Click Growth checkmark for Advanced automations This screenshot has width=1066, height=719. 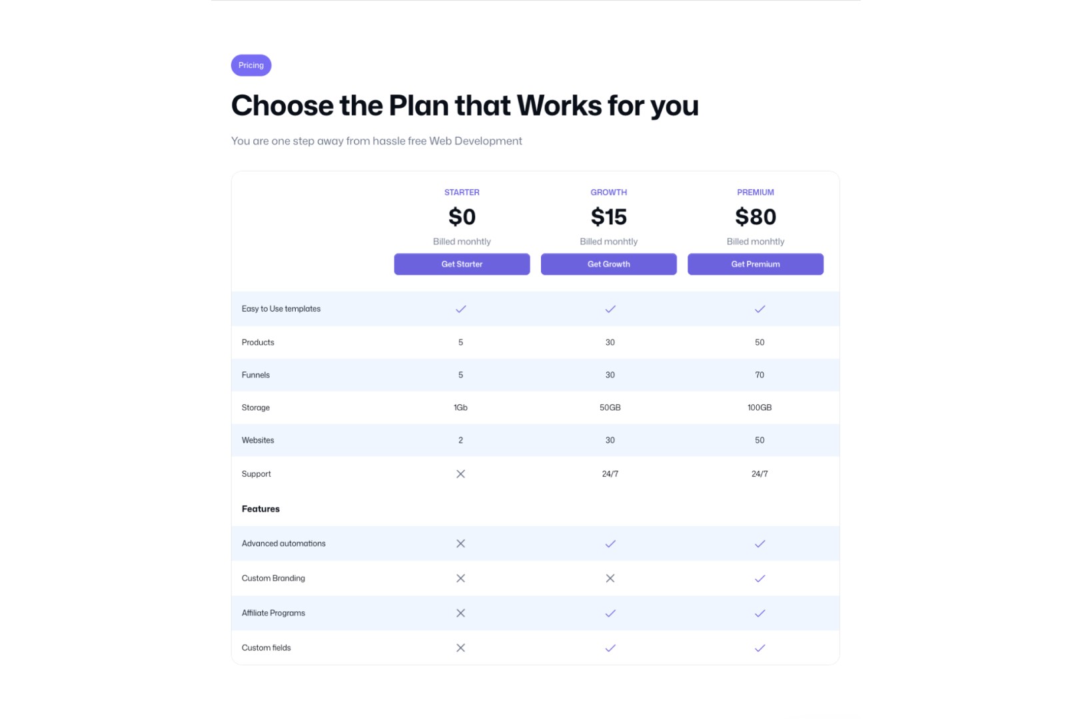(610, 544)
